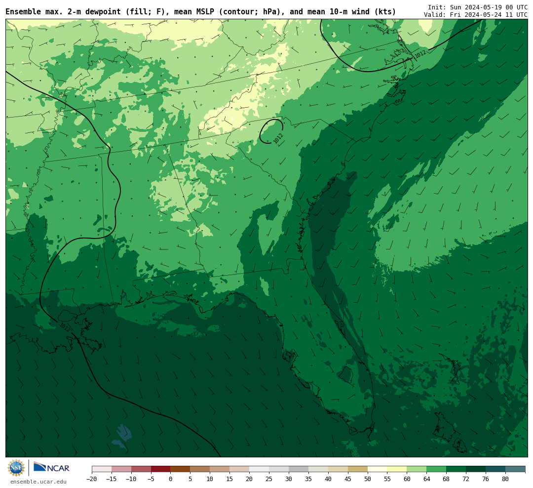Open the ensemble.ucar.edu link text
Screen dimensions: 533x488
[38, 482]
